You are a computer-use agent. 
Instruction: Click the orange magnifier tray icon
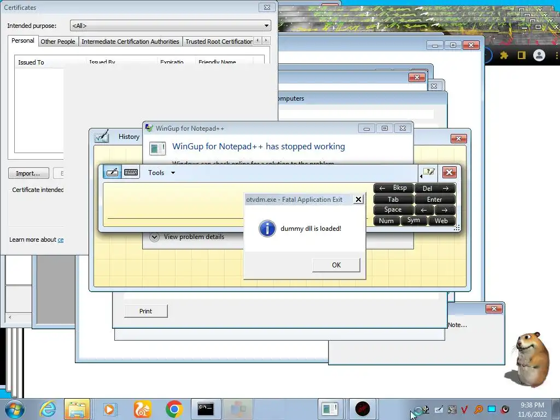point(478,410)
